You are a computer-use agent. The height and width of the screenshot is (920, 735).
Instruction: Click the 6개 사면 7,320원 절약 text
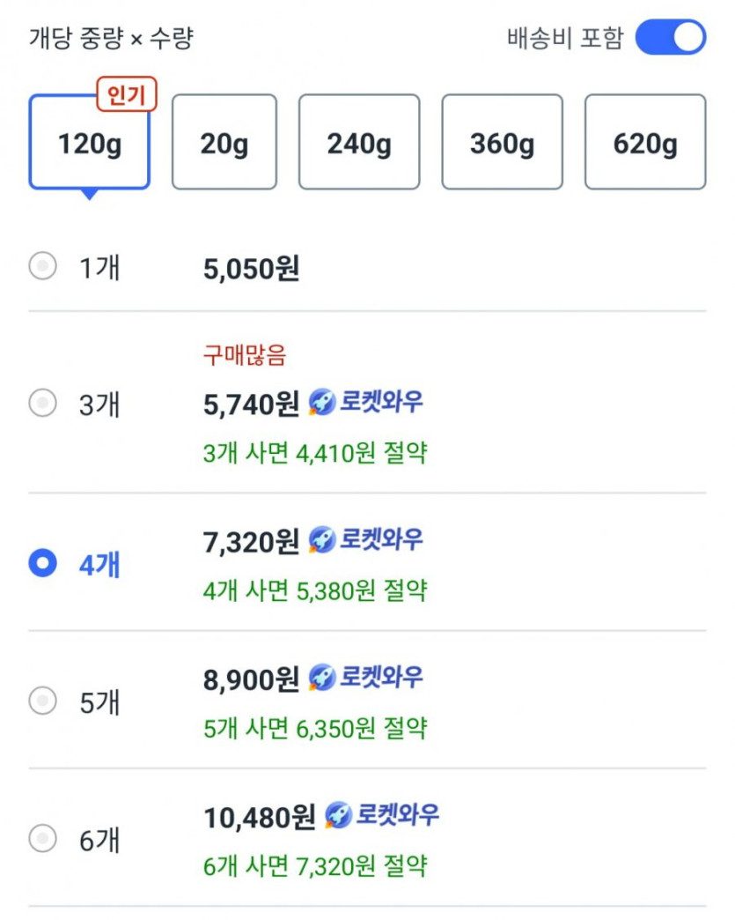[x=314, y=865]
